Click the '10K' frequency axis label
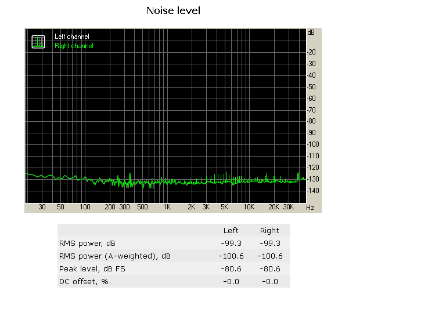 point(249,207)
